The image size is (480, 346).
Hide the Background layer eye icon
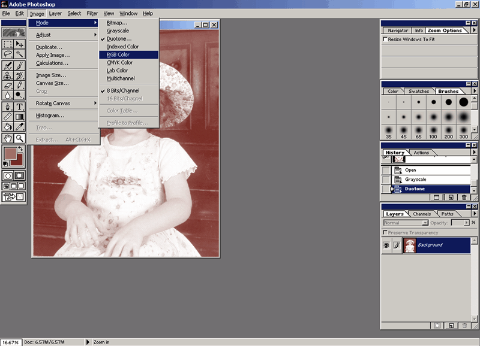point(387,245)
